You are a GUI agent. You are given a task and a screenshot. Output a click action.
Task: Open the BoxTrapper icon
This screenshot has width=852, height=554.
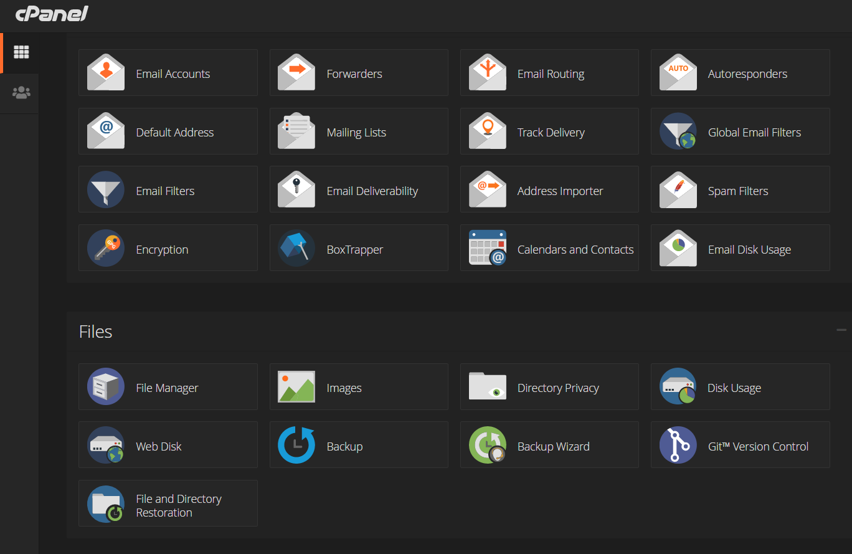coord(296,249)
